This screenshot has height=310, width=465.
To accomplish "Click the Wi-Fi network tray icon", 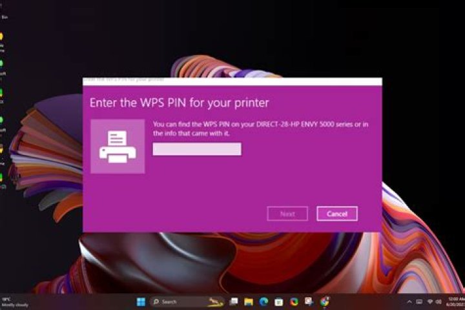I will coord(429,302).
